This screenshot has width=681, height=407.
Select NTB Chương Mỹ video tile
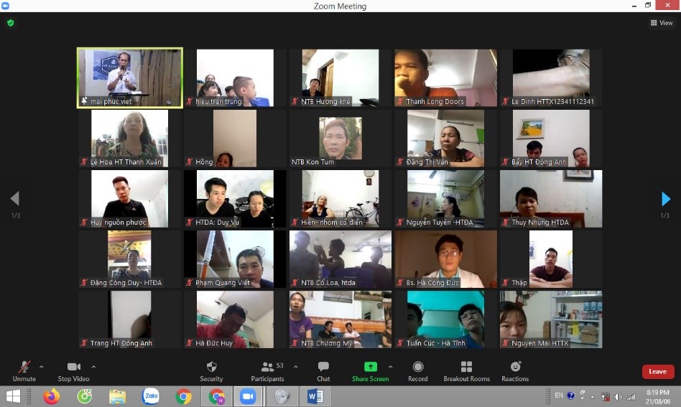coord(340,319)
